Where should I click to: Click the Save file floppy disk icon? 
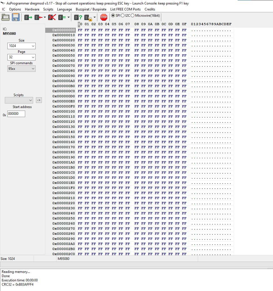16,18
